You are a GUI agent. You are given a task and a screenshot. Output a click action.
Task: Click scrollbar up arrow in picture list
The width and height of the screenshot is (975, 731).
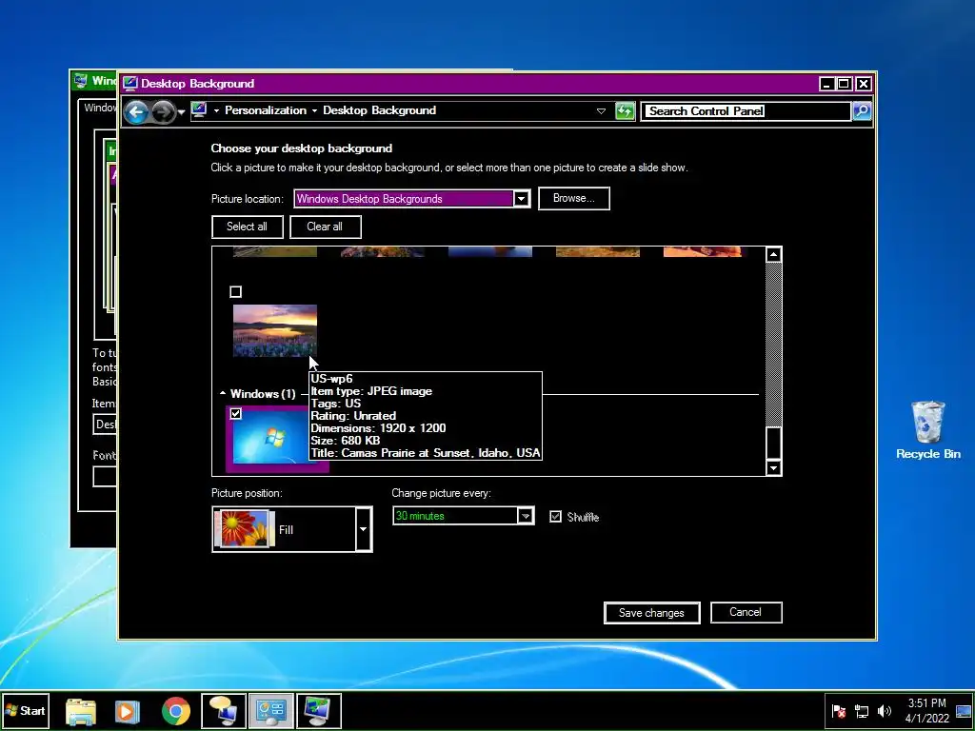tap(773, 254)
